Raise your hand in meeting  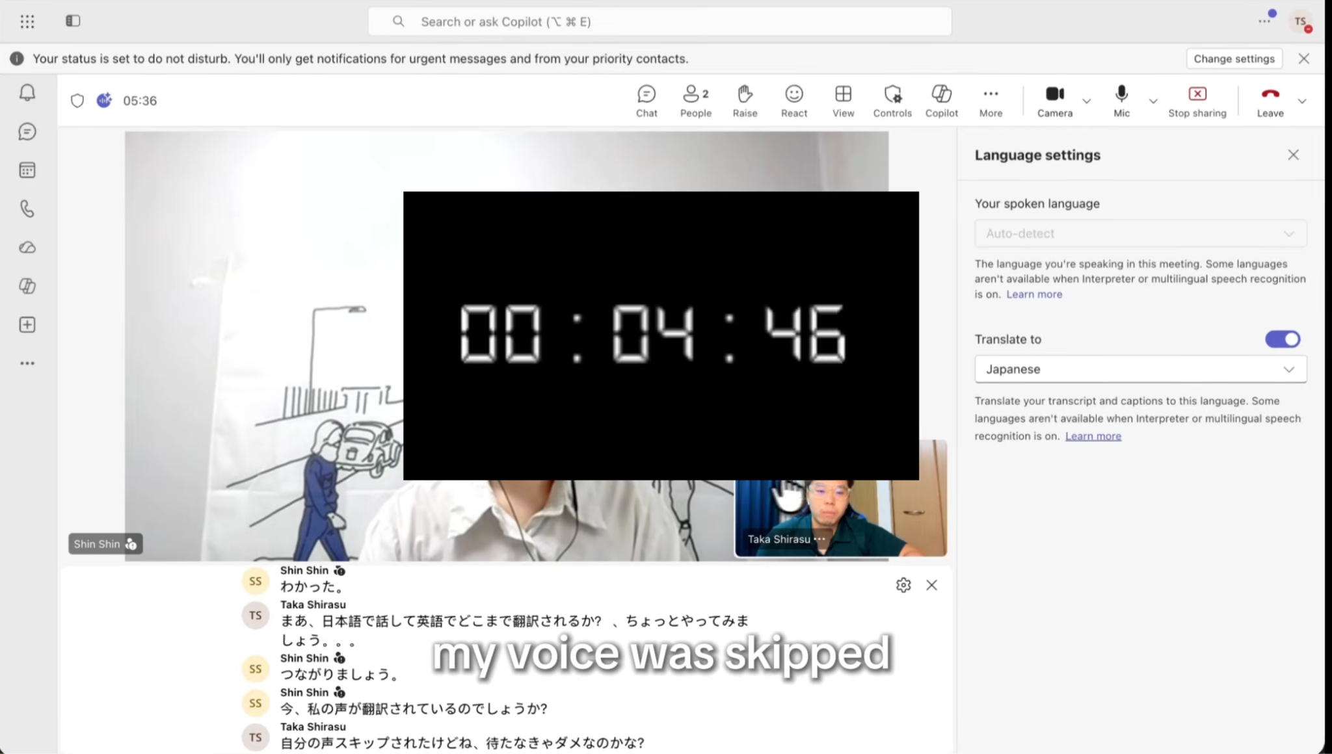tap(745, 101)
